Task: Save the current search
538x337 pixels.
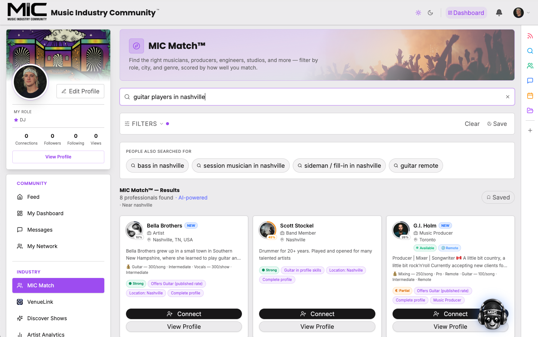Action: coord(497,124)
